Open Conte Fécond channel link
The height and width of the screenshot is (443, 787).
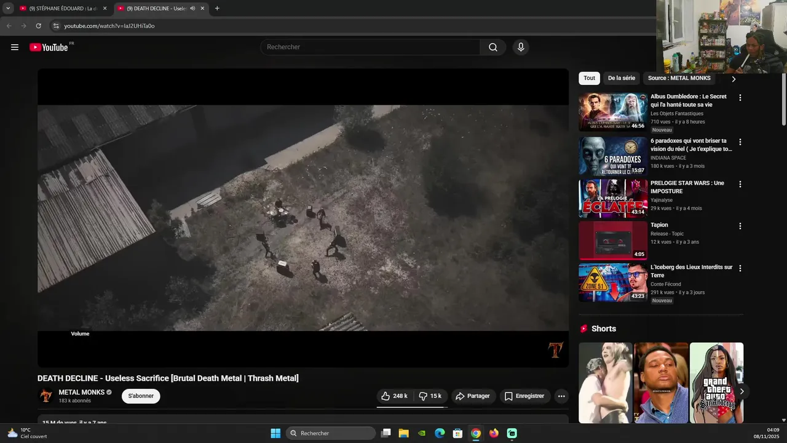click(x=666, y=284)
